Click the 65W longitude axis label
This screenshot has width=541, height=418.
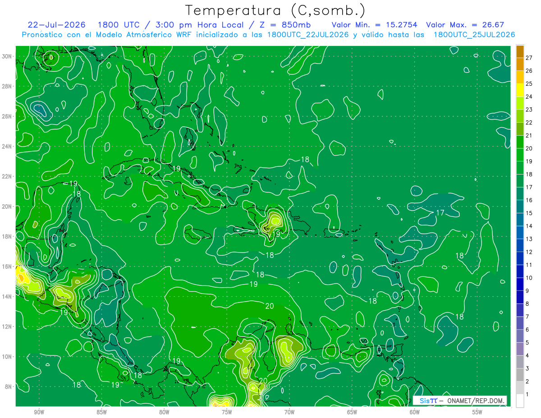tap(352, 412)
